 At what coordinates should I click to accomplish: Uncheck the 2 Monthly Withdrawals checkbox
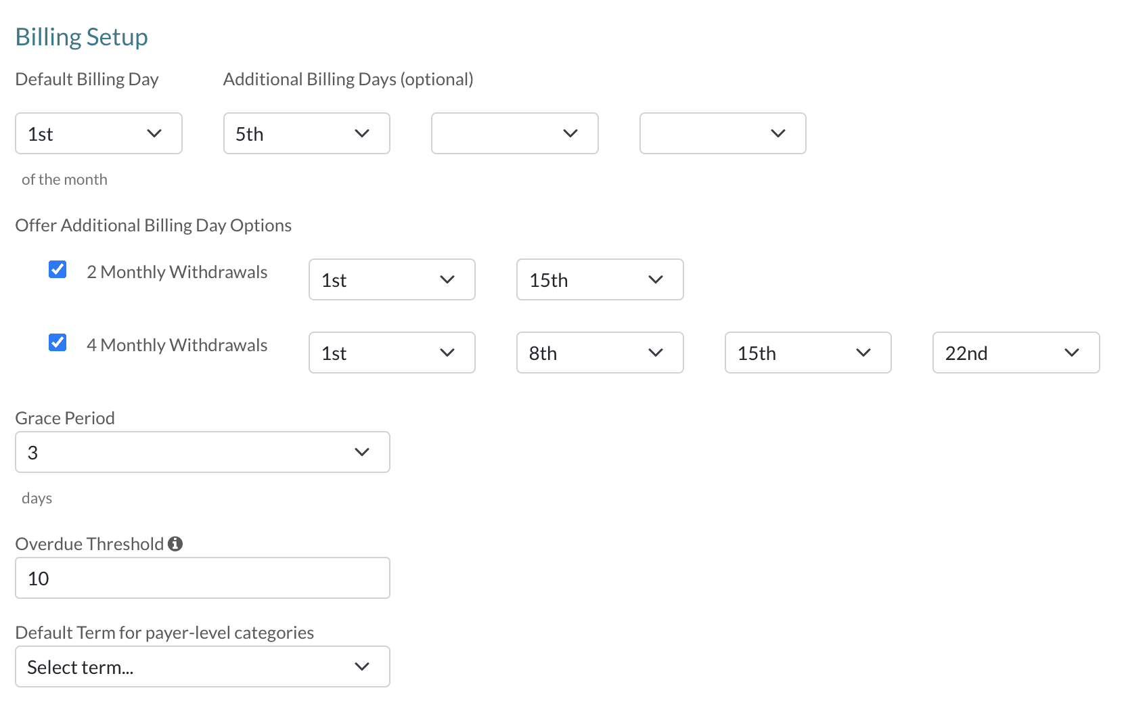click(x=58, y=269)
